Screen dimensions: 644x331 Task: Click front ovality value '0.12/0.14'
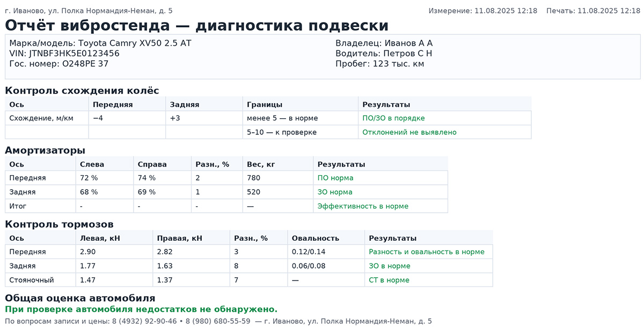coord(309,252)
